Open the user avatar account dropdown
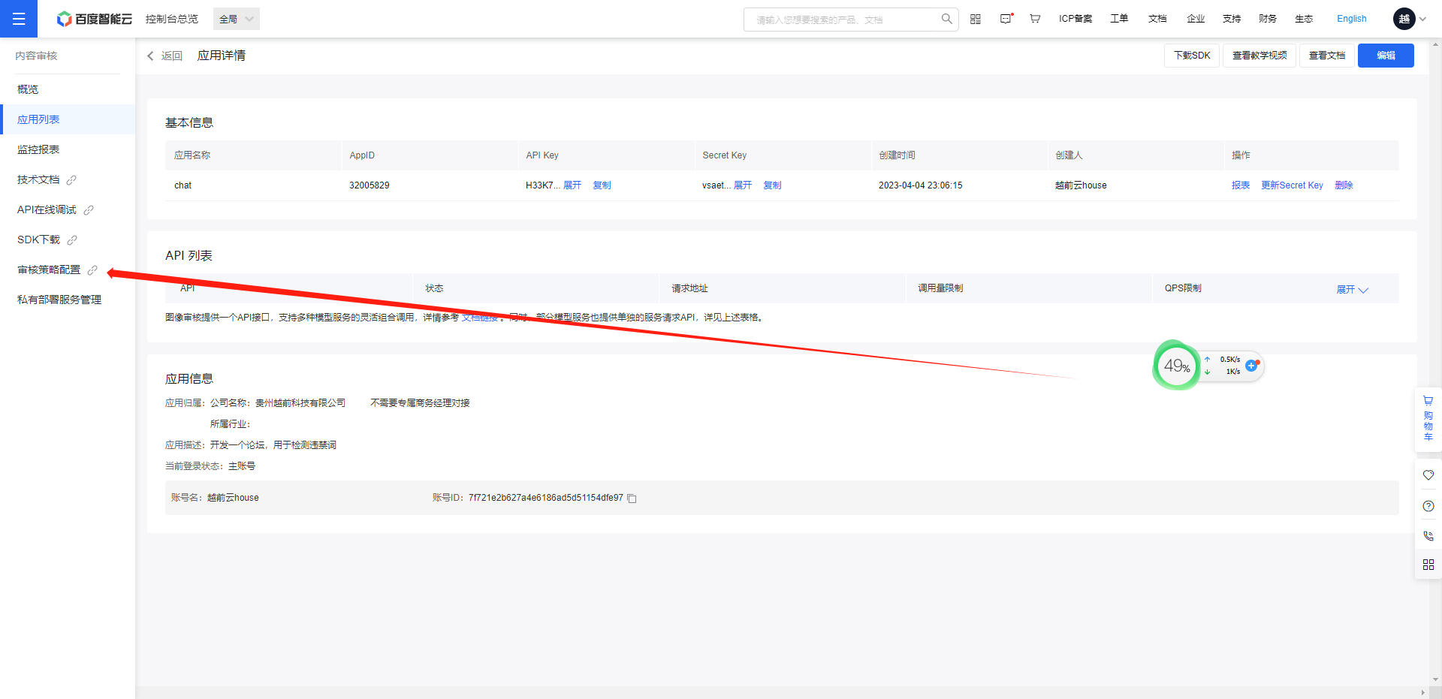1442x699 pixels. (x=1410, y=19)
